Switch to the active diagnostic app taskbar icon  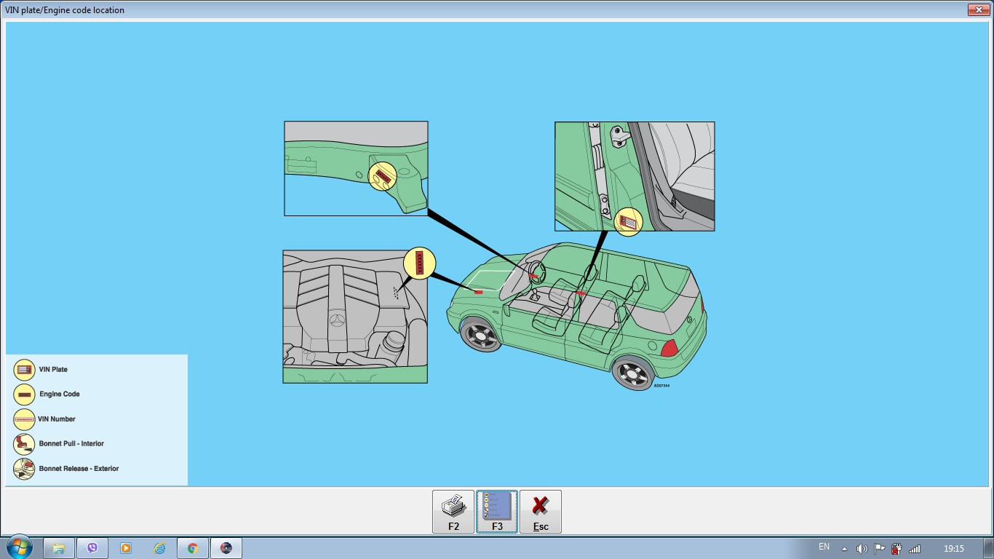[x=226, y=548]
